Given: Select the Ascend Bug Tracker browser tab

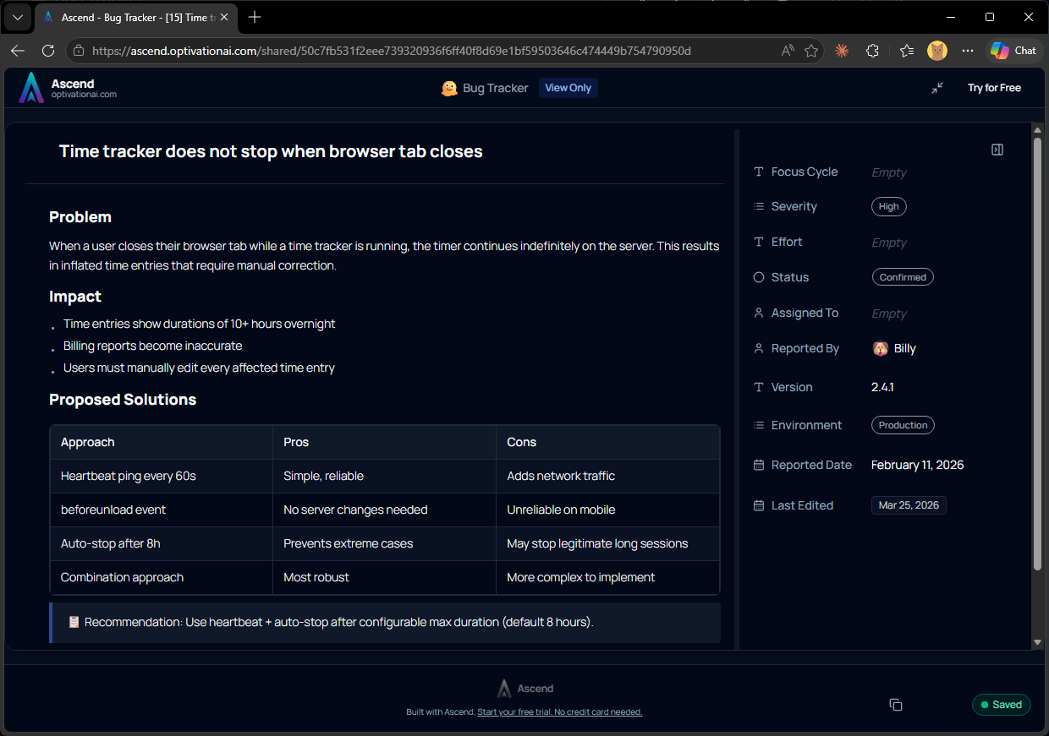Looking at the screenshot, I should [135, 17].
